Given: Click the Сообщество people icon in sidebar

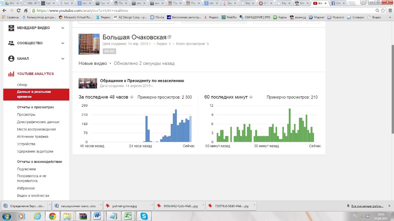Looking at the screenshot, I should 11,43.
